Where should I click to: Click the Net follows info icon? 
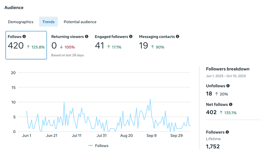[x=231, y=104]
